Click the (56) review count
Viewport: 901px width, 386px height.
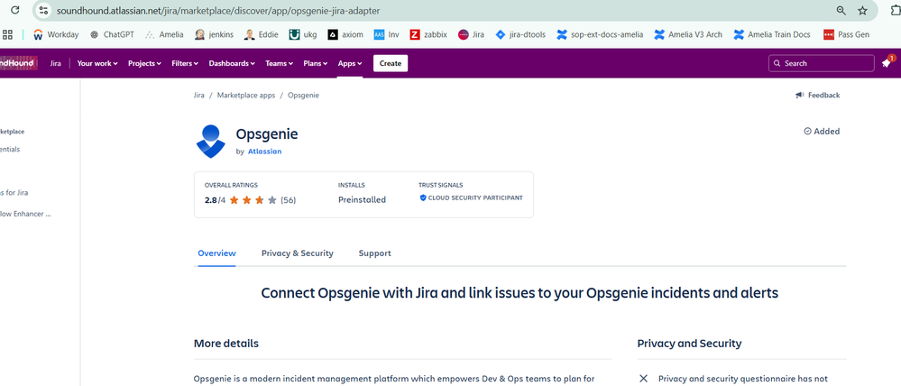click(289, 200)
